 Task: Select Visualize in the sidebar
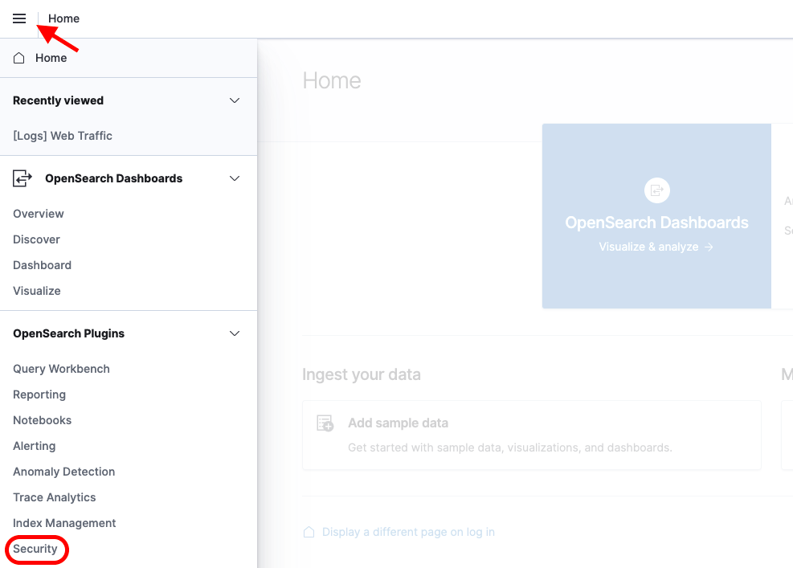coord(37,292)
